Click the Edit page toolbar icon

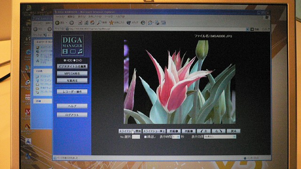tap(163, 23)
